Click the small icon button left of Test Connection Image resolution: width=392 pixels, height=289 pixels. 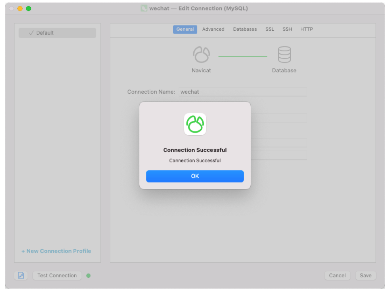21,276
